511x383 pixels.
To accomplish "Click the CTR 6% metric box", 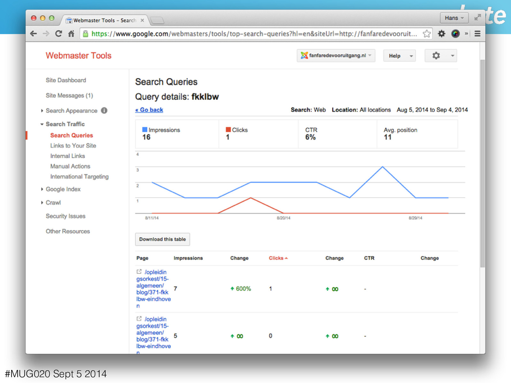I will coord(338,134).
